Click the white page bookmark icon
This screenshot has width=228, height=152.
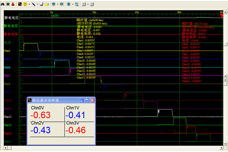coord(42,4)
